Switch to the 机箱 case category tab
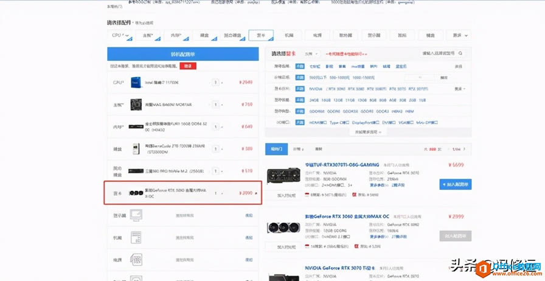 289,35
